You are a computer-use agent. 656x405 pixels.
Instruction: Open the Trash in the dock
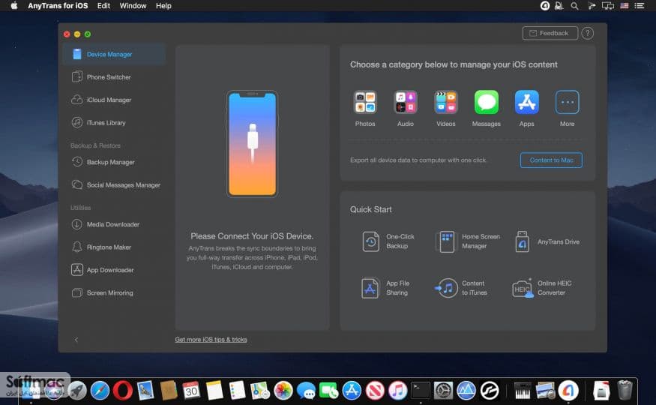pyautogui.click(x=625, y=390)
